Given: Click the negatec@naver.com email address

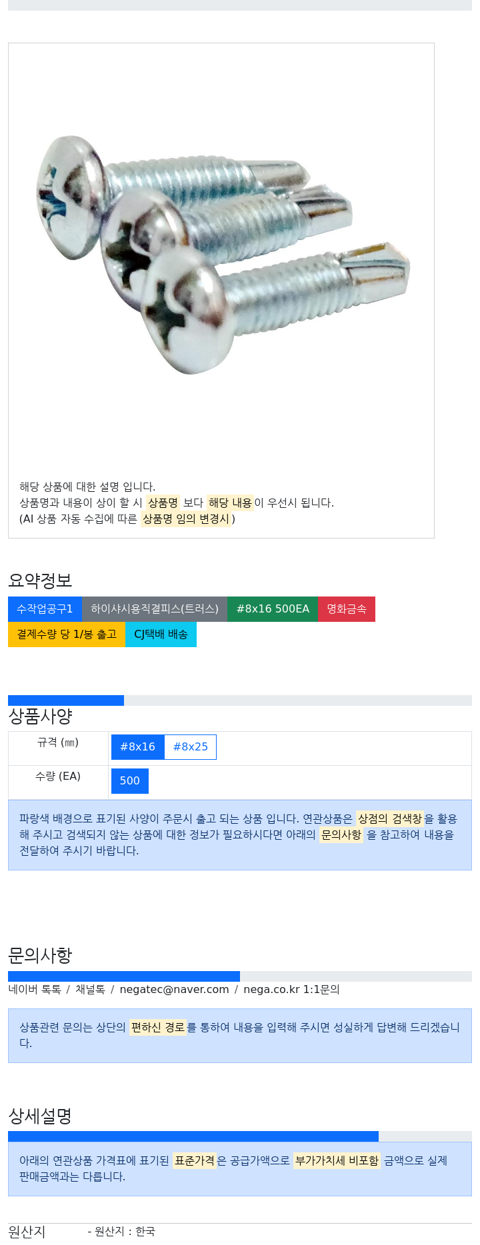Looking at the screenshot, I should [174, 990].
